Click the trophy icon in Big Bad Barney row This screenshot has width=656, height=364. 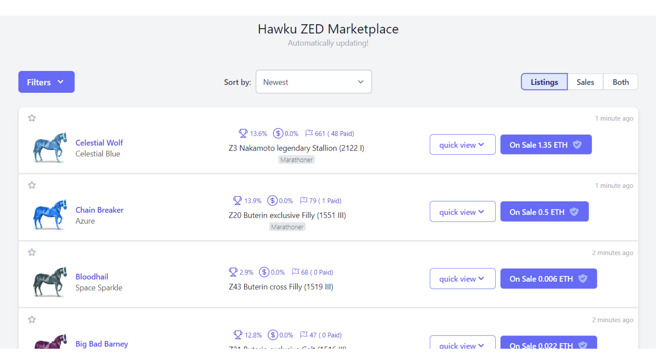[x=238, y=335]
